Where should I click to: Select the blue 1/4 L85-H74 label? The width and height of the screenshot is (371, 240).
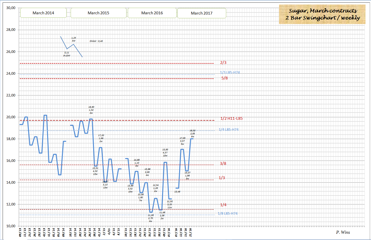(228, 130)
